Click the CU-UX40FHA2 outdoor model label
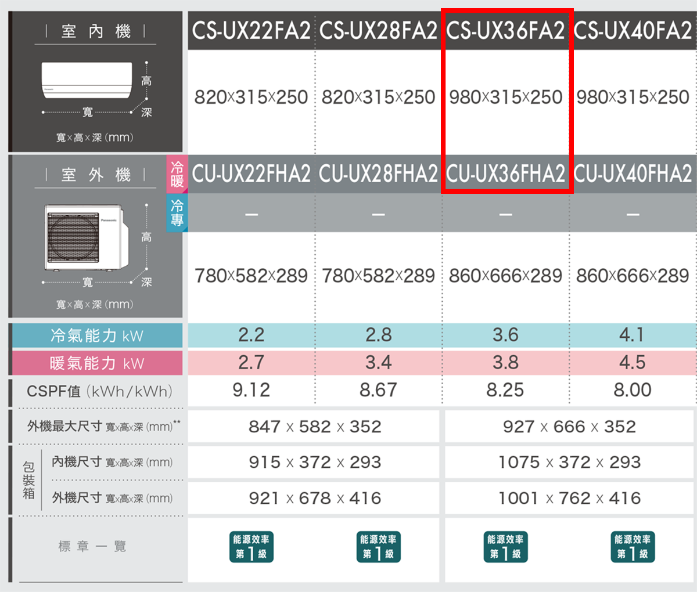The width and height of the screenshot is (697, 592). [x=633, y=174]
